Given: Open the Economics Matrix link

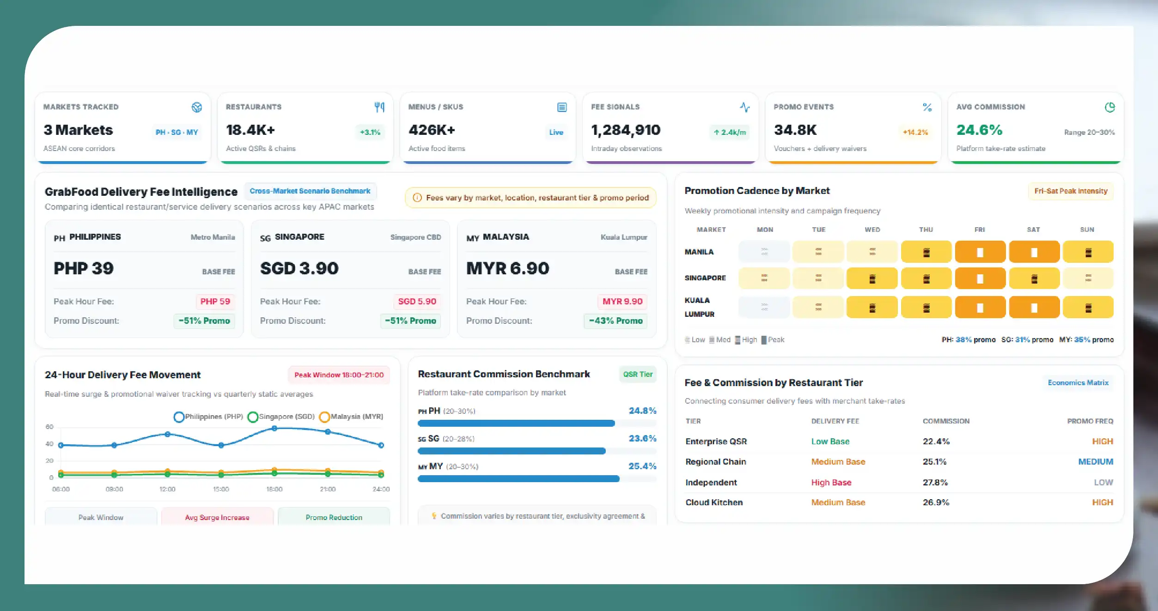Looking at the screenshot, I should pyautogui.click(x=1078, y=382).
